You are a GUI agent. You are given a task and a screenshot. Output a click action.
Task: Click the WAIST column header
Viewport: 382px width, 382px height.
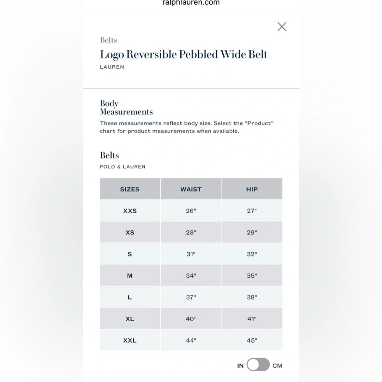click(x=191, y=189)
